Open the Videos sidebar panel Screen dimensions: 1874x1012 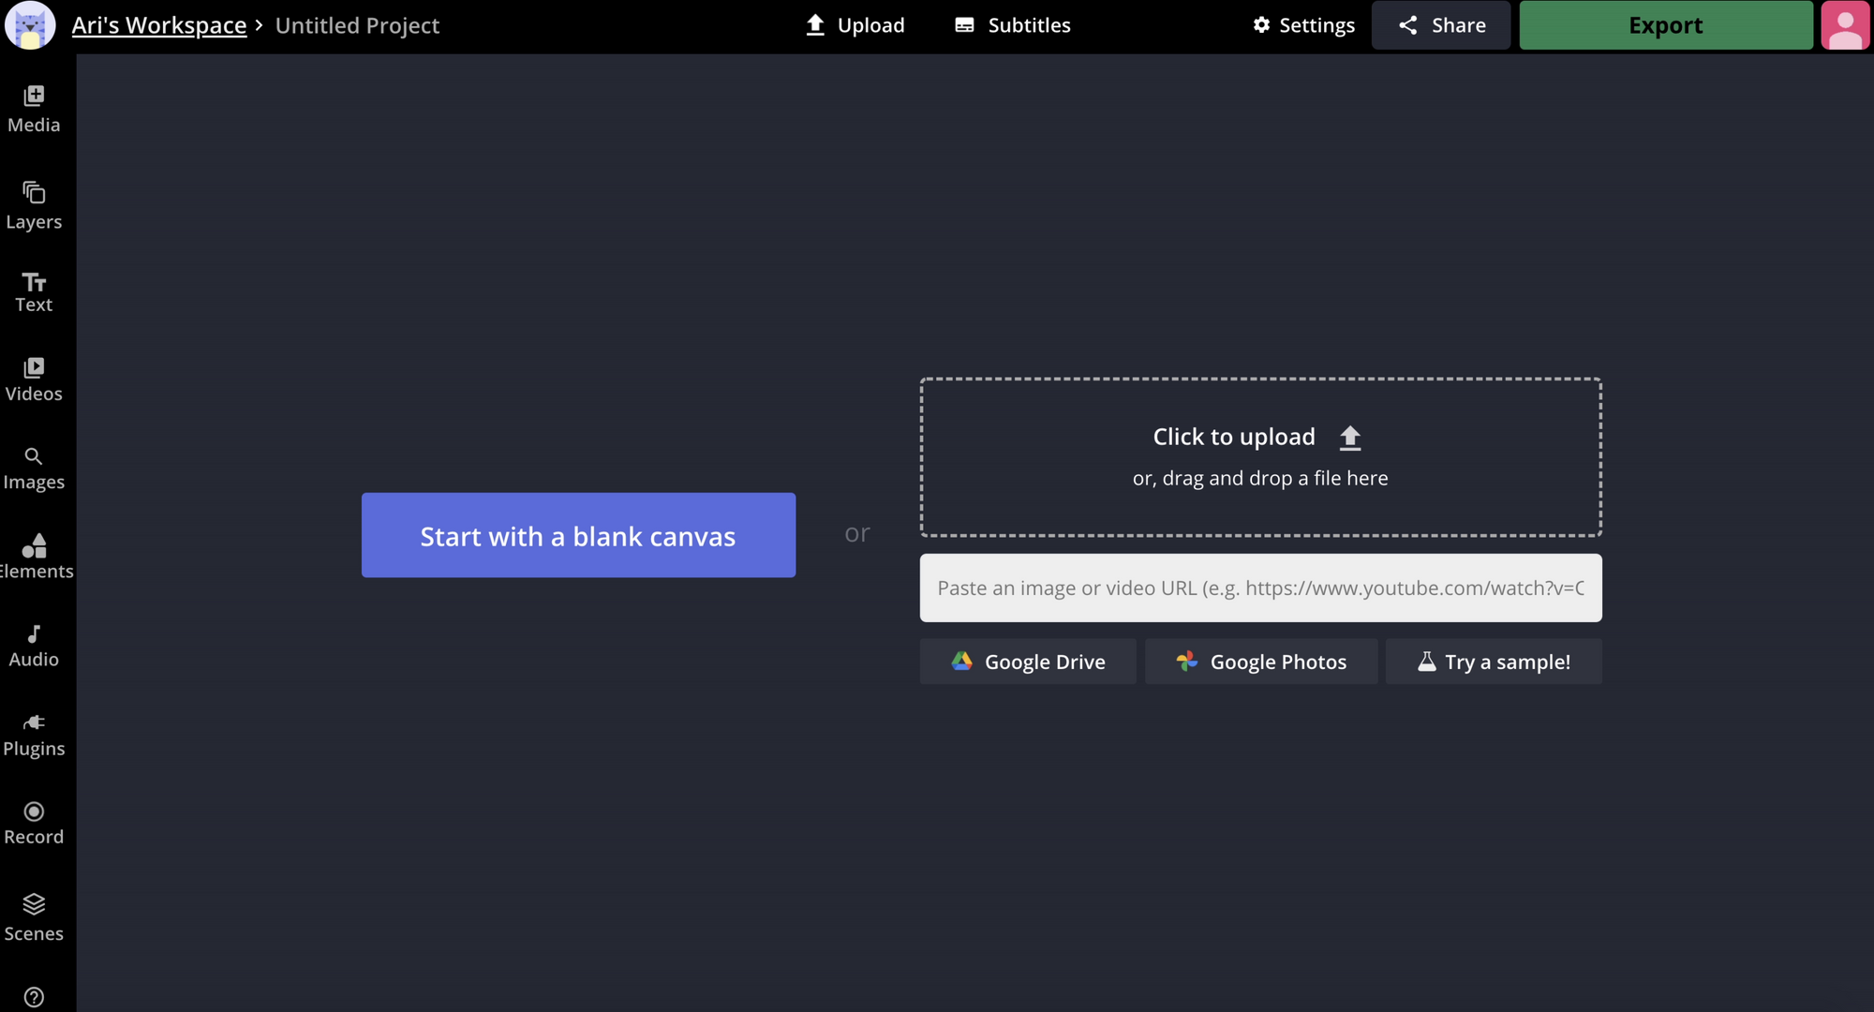(x=34, y=379)
